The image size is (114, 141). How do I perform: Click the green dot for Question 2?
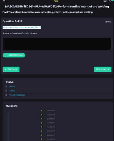click(x=41, y=115)
